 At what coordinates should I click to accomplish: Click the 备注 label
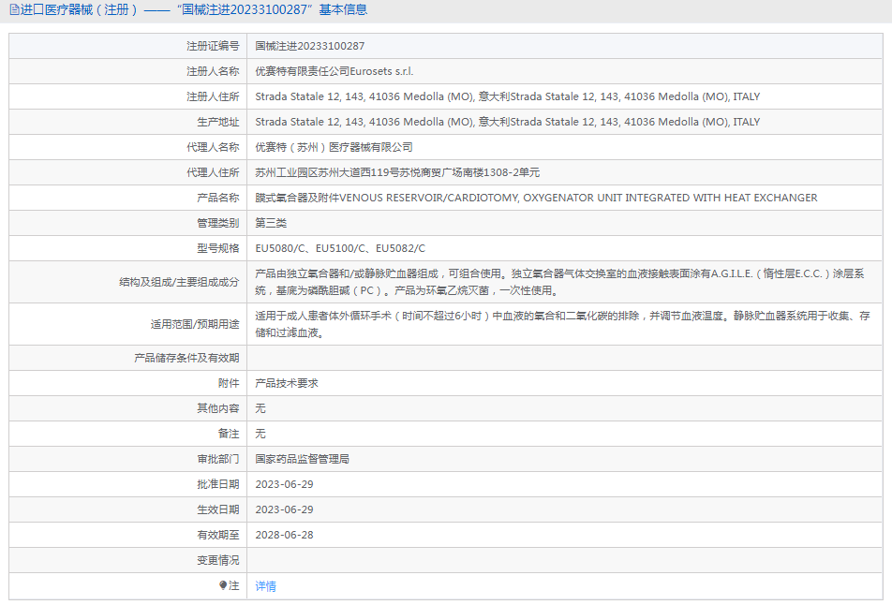(x=229, y=434)
